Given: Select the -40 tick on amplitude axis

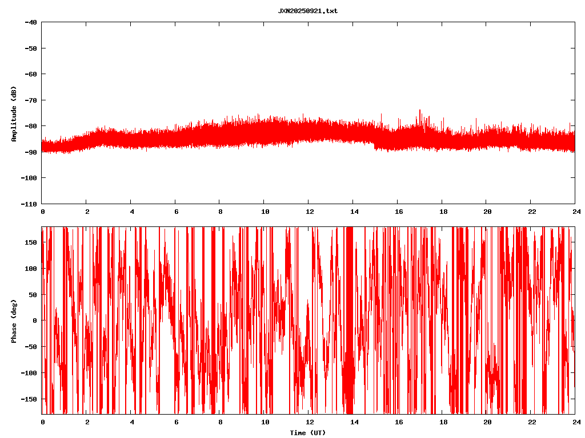Looking at the screenshot, I should click(30, 22).
